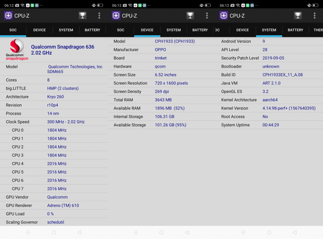Tap the 'CPH1933 (CPH1933)' model value
Screen dimensions: 323x239
tap(175, 41)
